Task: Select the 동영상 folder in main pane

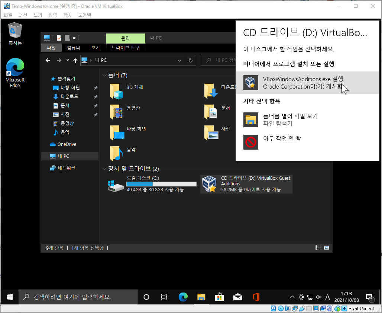Action: click(x=126, y=112)
